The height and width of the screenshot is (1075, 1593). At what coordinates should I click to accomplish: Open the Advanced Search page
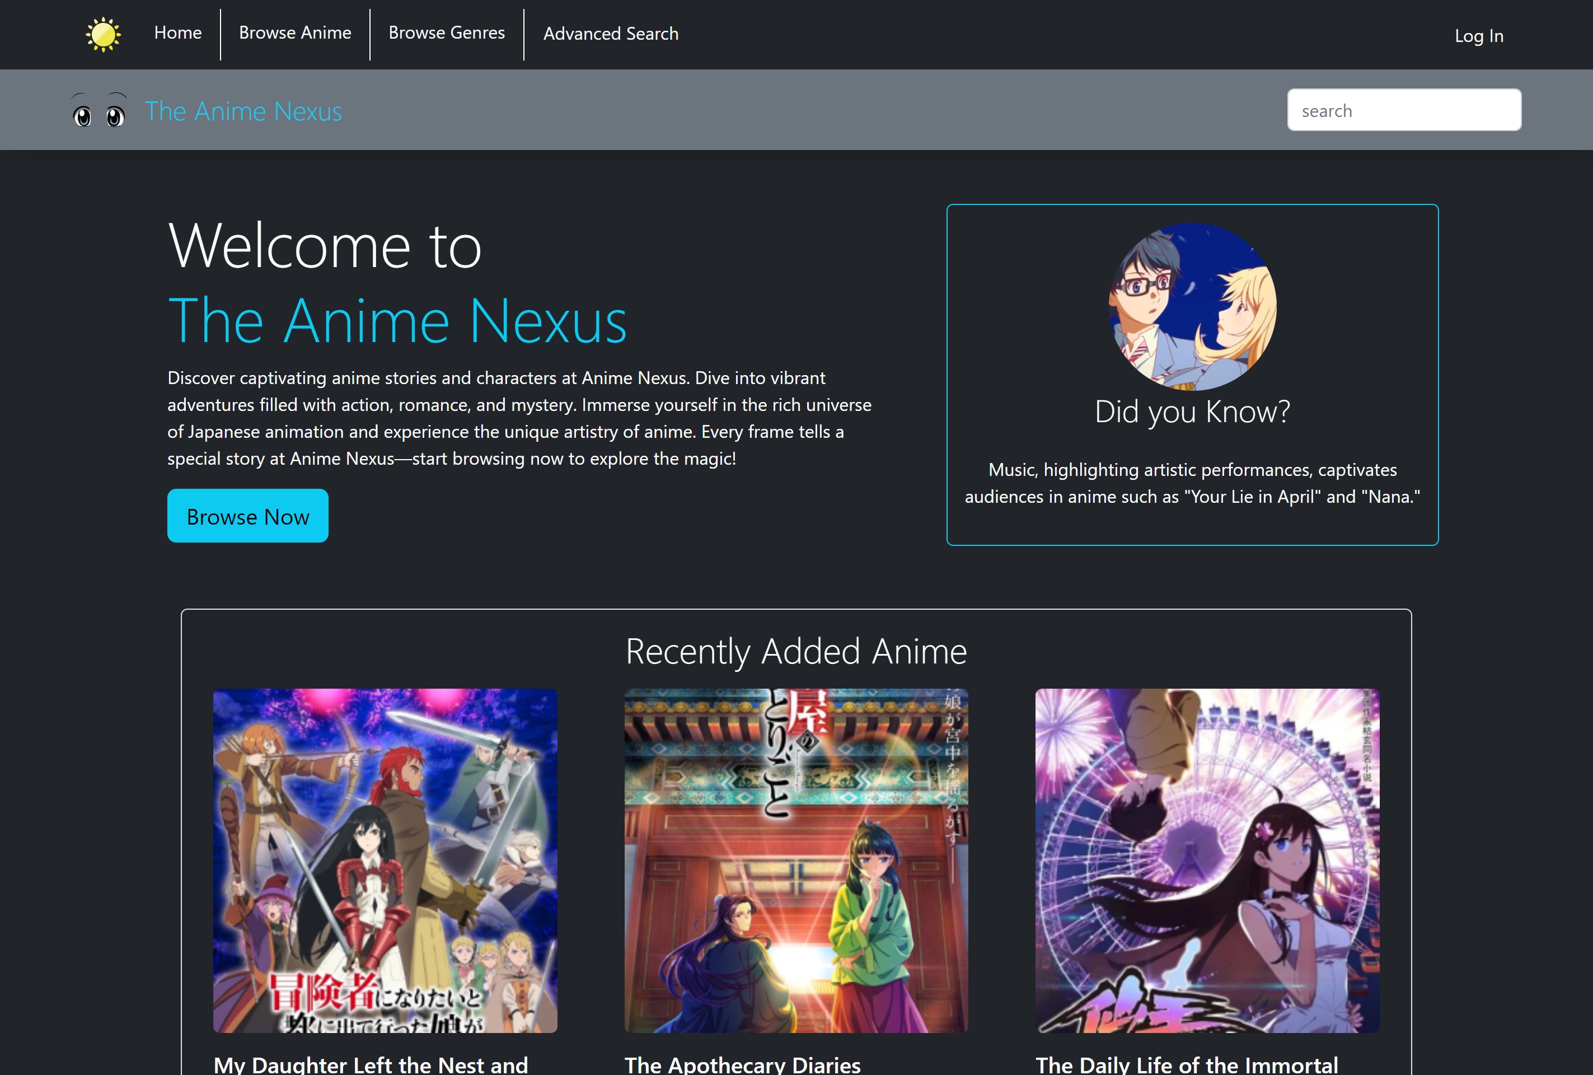coord(611,34)
